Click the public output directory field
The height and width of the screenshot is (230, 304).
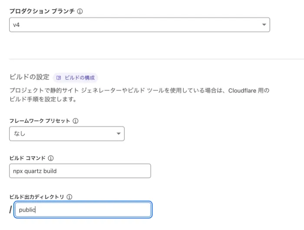point(83,210)
